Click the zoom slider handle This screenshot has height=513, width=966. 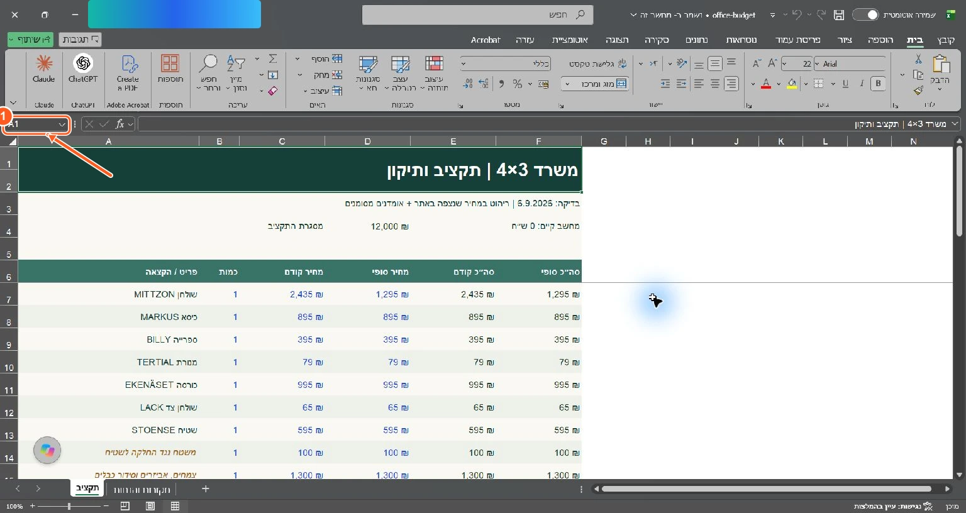[x=69, y=506]
